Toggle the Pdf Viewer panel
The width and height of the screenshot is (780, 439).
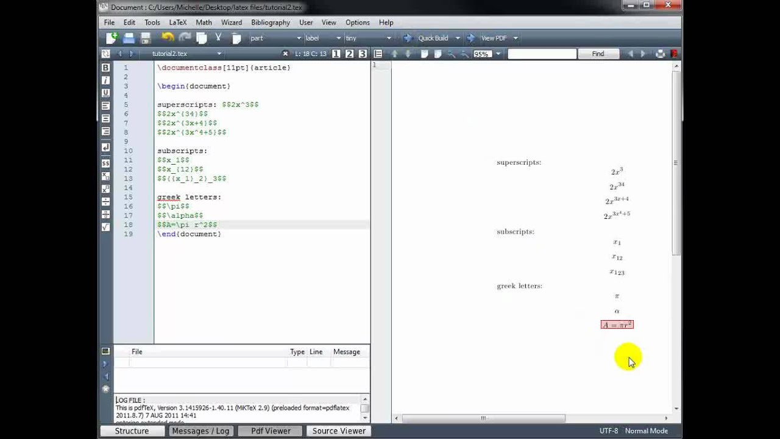pos(271,430)
